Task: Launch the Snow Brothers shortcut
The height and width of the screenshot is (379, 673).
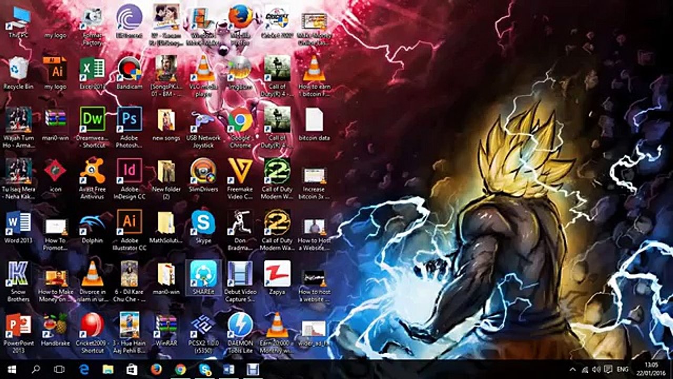Action: click(x=18, y=282)
